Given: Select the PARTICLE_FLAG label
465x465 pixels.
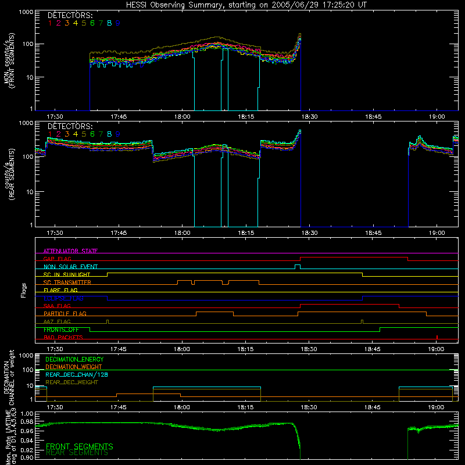Looking at the screenshot, I should click(65, 313).
